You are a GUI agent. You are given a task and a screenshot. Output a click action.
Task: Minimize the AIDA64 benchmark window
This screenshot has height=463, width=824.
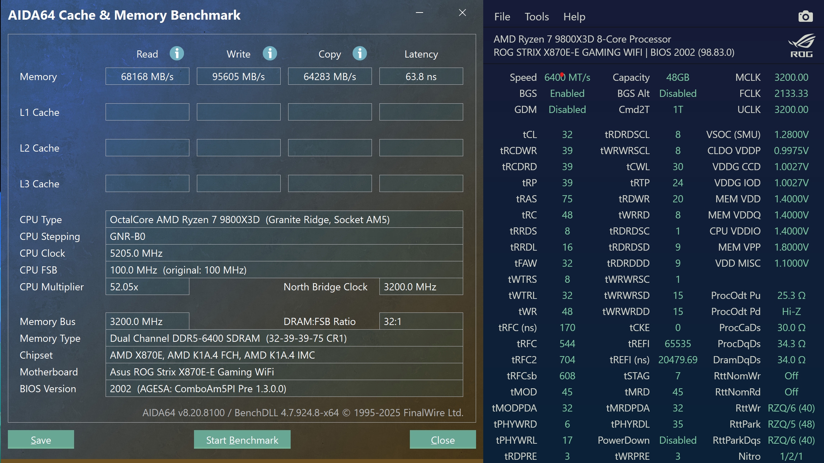[x=420, y=13]
